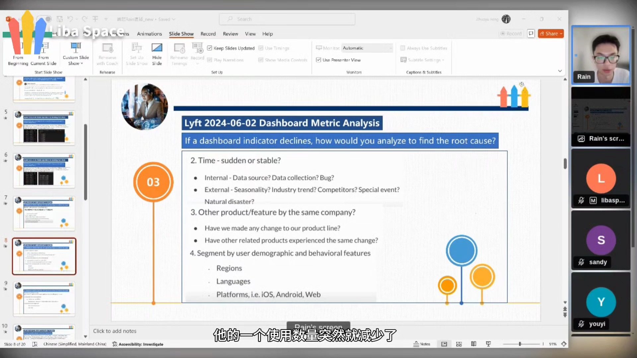Click the Hide Slide button
637x358 pixels.
click(157, 54)
